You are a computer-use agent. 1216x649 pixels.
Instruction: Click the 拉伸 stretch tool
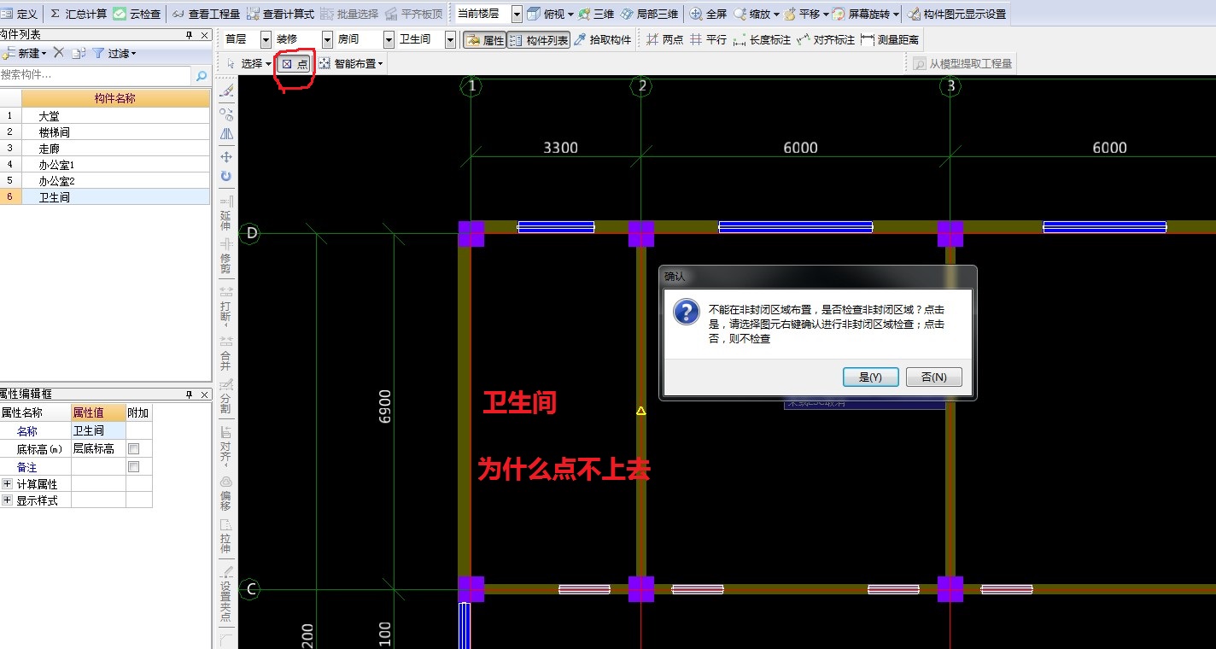226,536
